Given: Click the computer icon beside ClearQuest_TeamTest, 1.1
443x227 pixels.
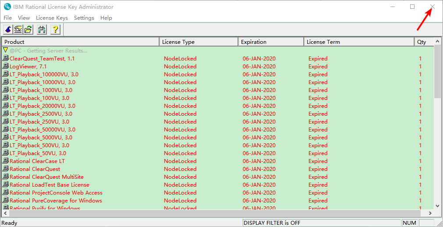Looking at the screenshot, I should click(6, 59).
